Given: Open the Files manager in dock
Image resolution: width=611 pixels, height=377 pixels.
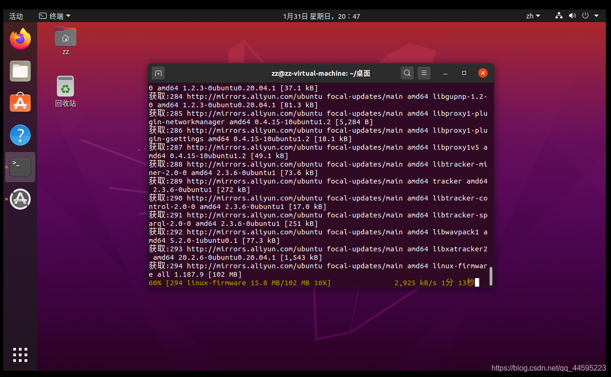Looking at the screenshot, I should (20, 71).
